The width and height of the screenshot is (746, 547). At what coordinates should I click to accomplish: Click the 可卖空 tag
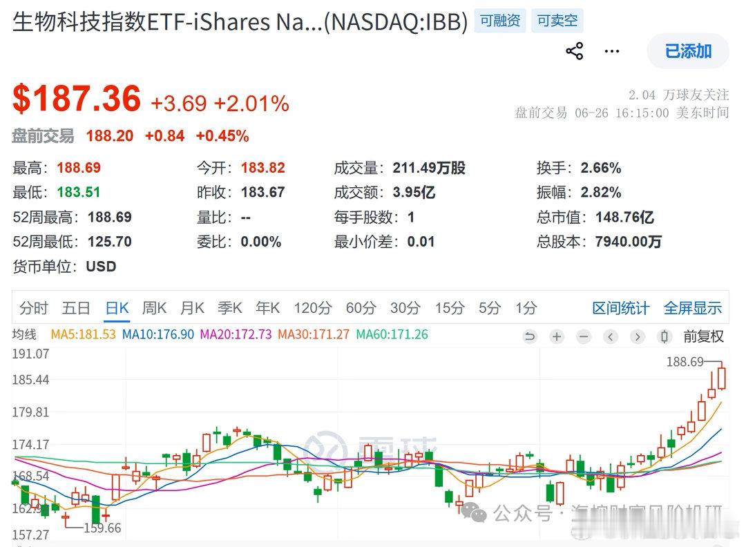pos(557,21)
